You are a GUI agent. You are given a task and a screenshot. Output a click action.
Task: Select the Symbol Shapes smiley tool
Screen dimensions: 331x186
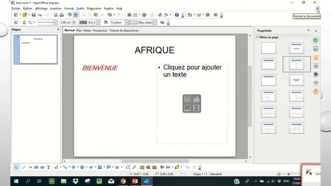(x=82, y=167)
